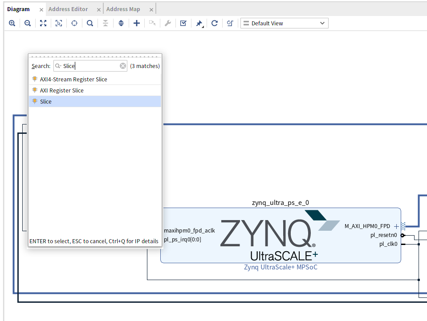The height and width of the screenshot is (321, 427).
Task: Click the Zoom In toolbar icon
Action: point(12,23)
